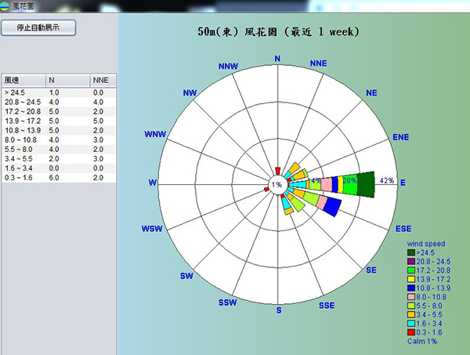Select the '20.8 ~ 24.5' table row

[23, 102]
